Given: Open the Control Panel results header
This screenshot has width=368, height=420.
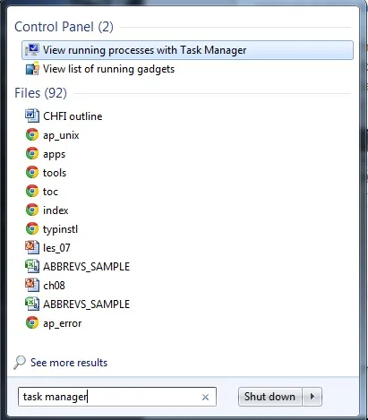Looking at the screenshot, I should point(64,27).
